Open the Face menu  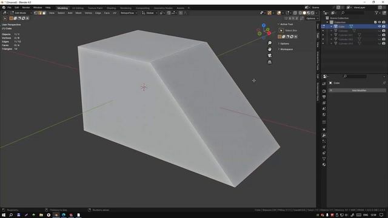pyautogui.click(x=107, y=13)
